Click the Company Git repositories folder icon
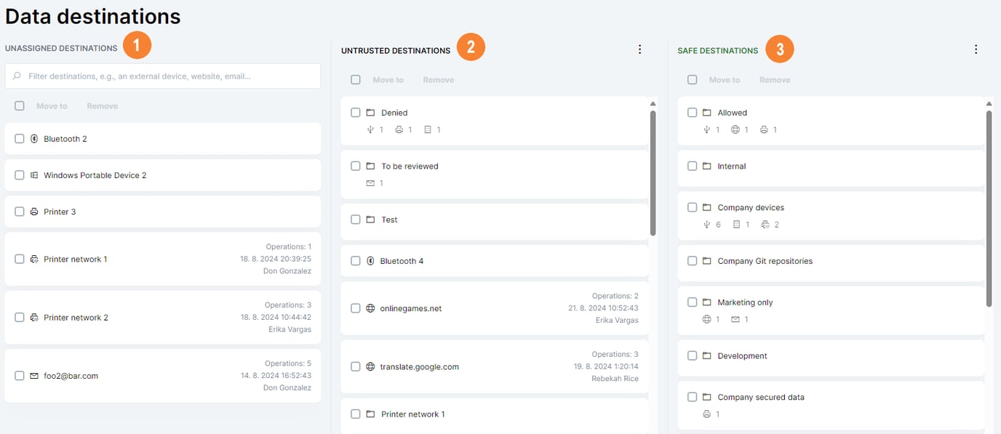The image size is (1001, 434). pyautogui.click(x=706, y=261)
